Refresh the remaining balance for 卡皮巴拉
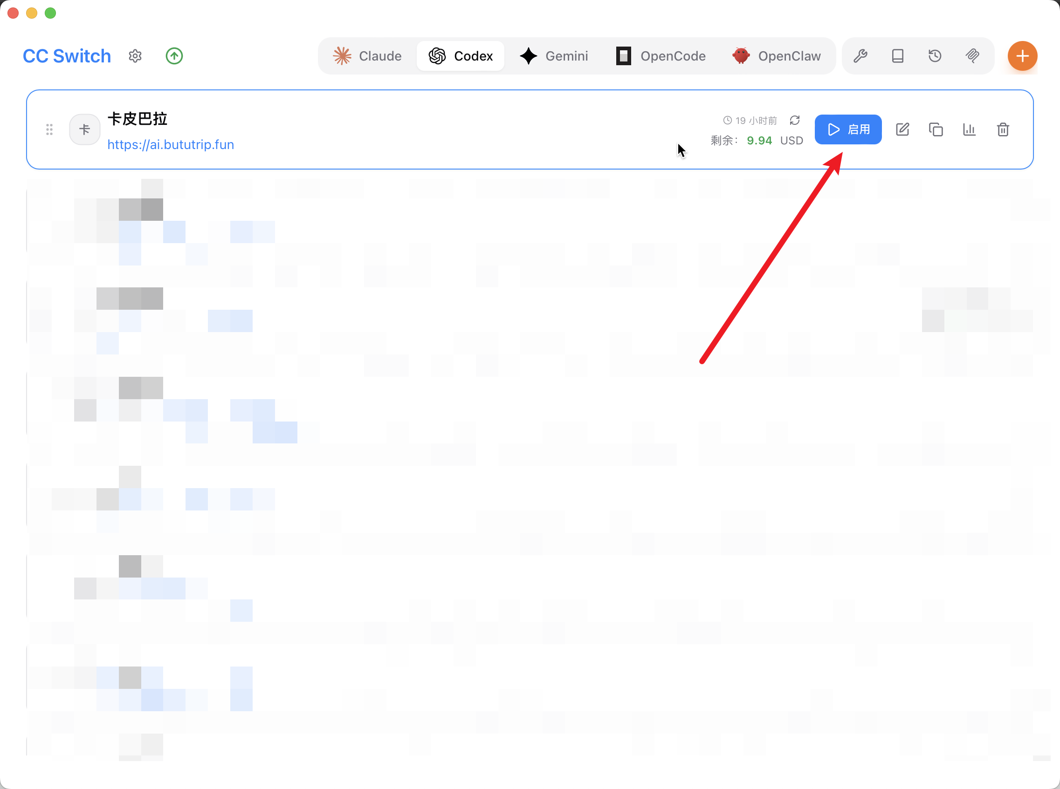Image resolution: width=1060 pixels, height=789 pixels. [x=794, y=120]
